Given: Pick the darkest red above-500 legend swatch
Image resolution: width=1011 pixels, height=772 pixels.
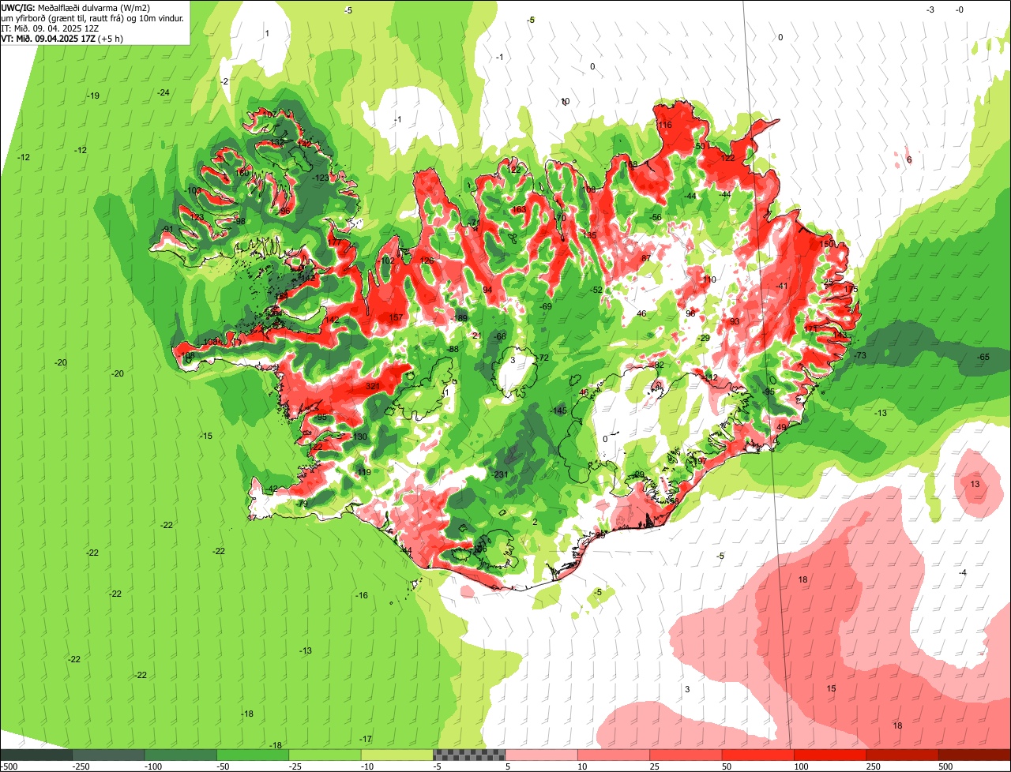Looking at the screenshot, I should [975, 755].
